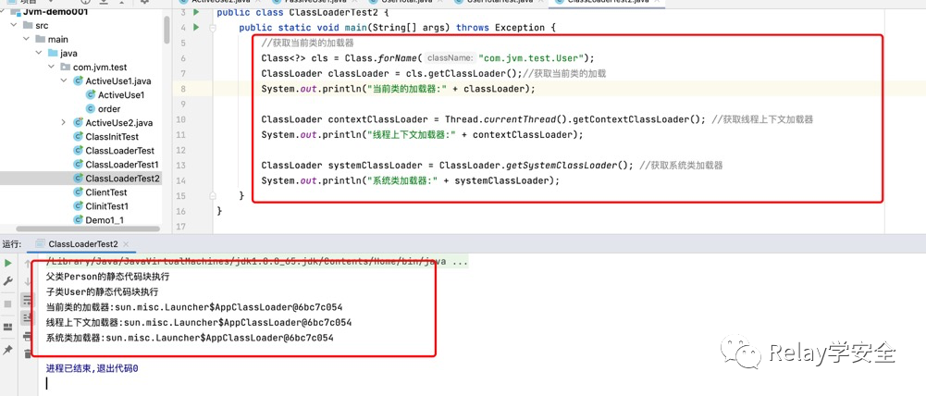Click console line starting 系统类加载器

coord(190,338)
